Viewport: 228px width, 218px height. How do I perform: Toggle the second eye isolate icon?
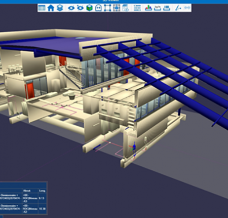(x=80, y=8)
